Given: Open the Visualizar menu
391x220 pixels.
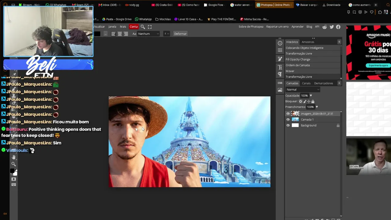Looking at the screenshot, I should pyautogui.click(x=99, y=27).
